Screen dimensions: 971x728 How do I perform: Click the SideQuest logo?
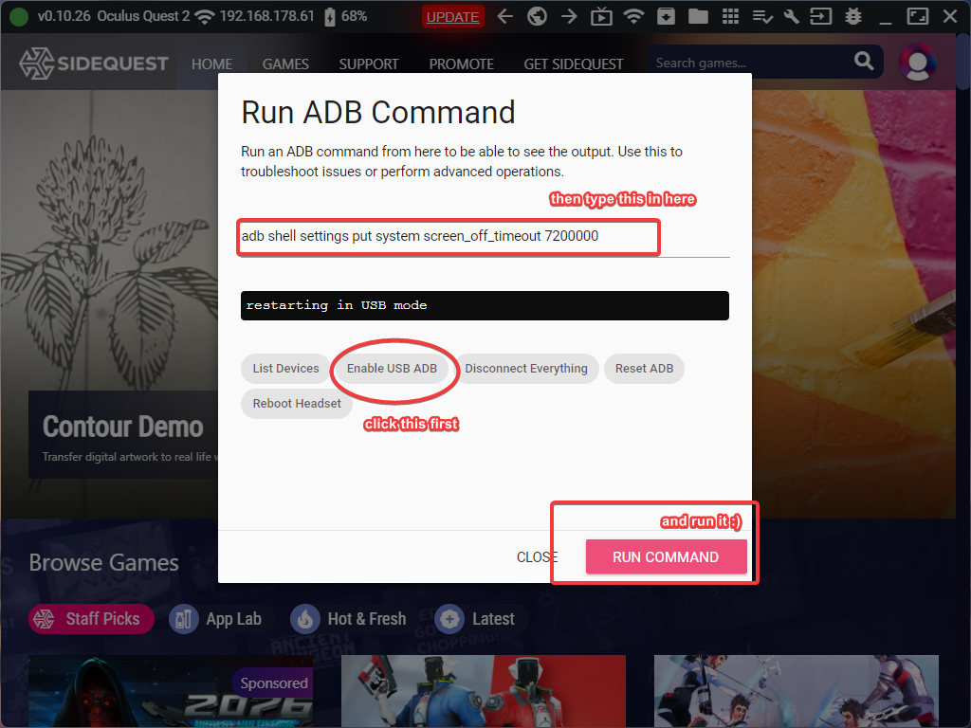pyautogui.click(x=94, y=64)
